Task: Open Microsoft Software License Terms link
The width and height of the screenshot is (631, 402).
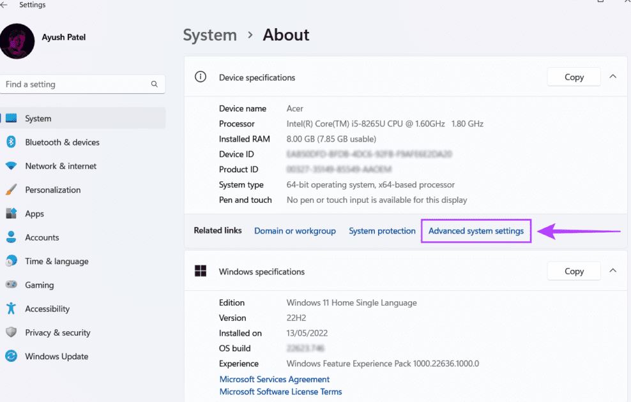Action: tap(280, 392)
